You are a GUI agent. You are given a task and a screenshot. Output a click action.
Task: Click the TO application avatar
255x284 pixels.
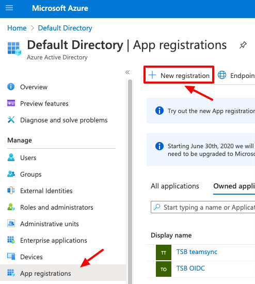pyautogui.click(x=164, y=269)
